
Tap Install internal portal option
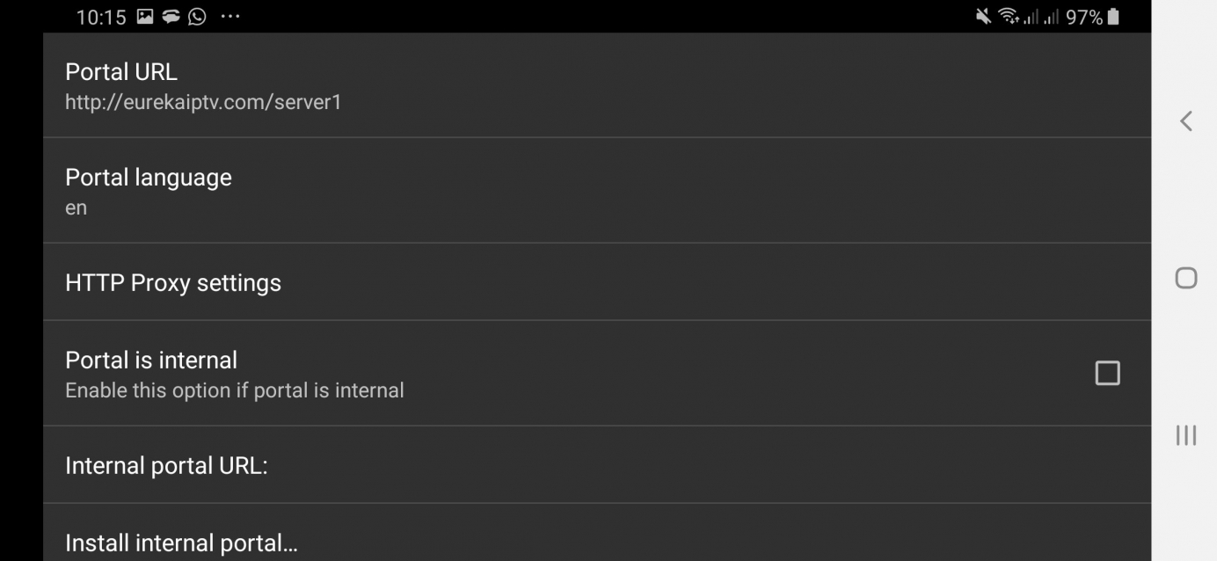point(181,543)
